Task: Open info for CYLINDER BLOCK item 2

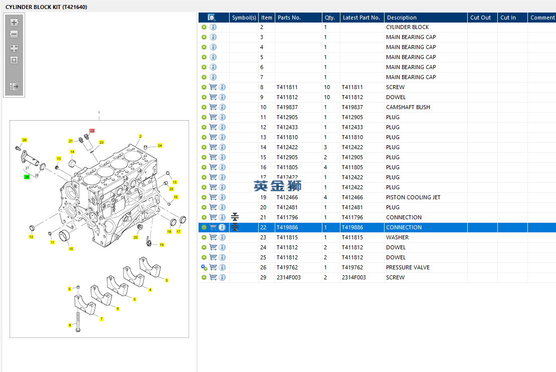Action: point(213,27)
